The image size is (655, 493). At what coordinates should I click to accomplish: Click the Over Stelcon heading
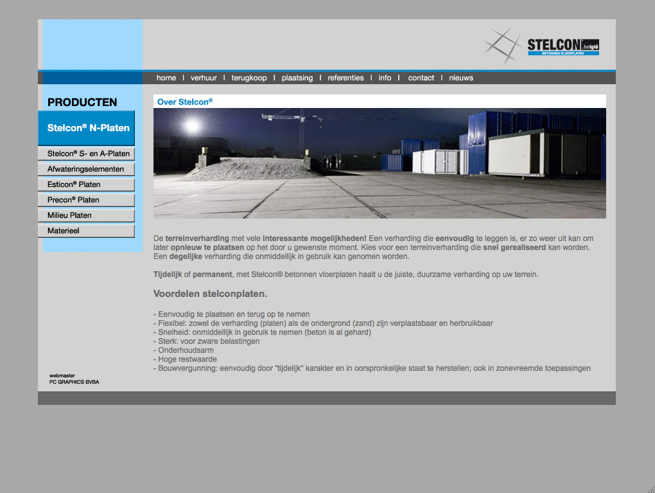pos(185,102)
